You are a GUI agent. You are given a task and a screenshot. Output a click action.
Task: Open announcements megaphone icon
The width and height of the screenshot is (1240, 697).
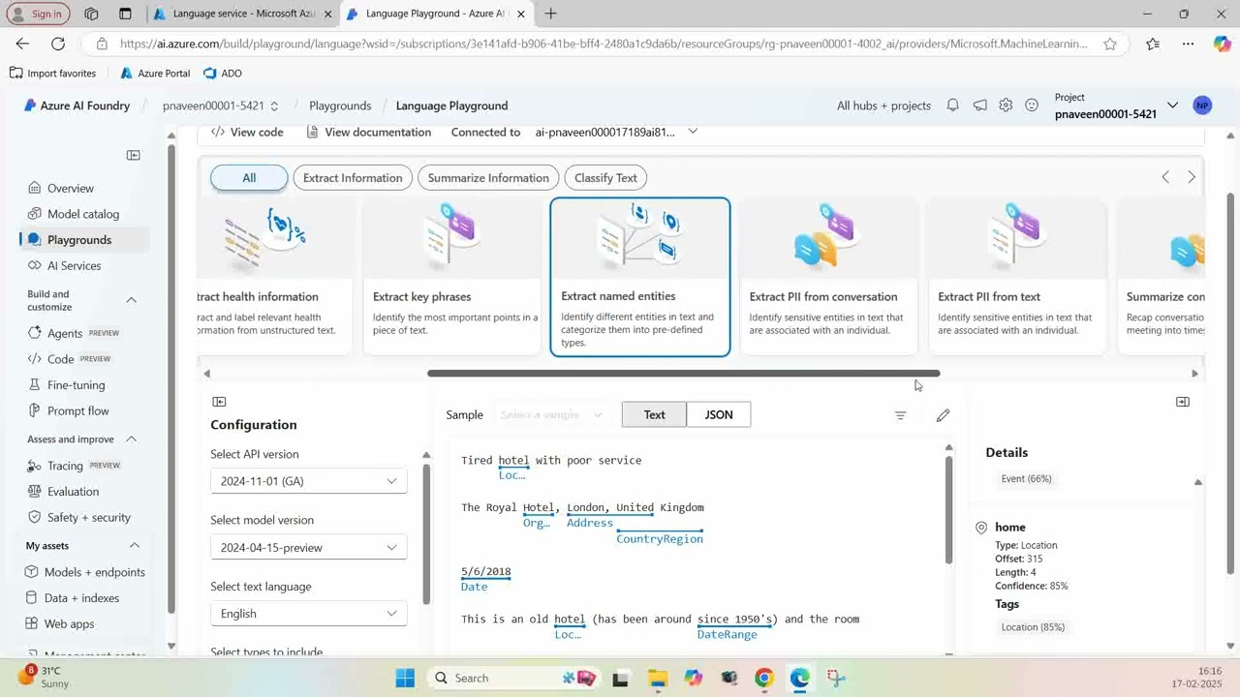[x=979, y=106]
